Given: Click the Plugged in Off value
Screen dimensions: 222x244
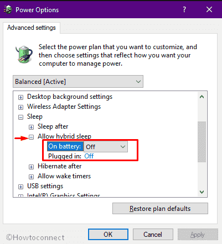Looking at the screenshot, I should pos(89,156).
